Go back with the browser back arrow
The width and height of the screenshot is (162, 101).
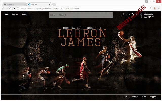pos(3,8)
